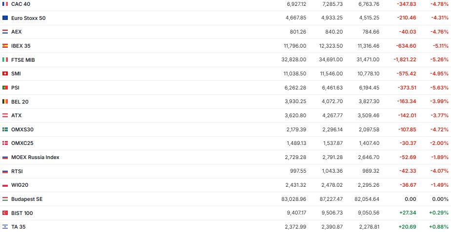Screen dimensions: 451x232
Task: Click the Israel flag icon beside TA 35
Action: 5,227
